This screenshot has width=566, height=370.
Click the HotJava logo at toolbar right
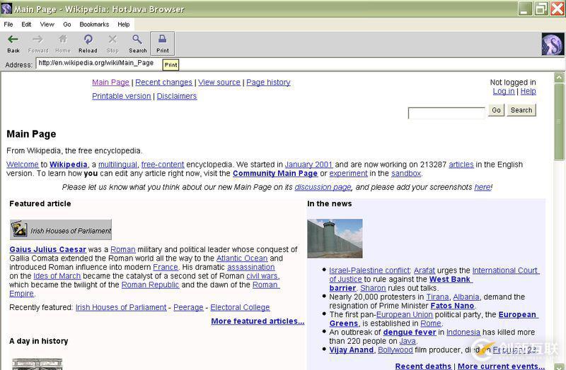pyautogui.click(x=553, y=44)
